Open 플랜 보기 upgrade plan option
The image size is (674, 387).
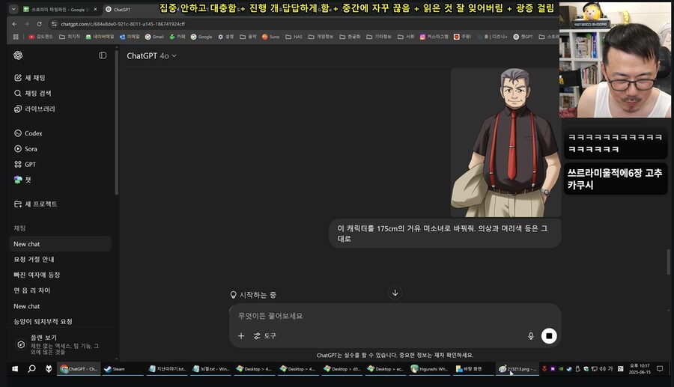(x=60, y=344)
